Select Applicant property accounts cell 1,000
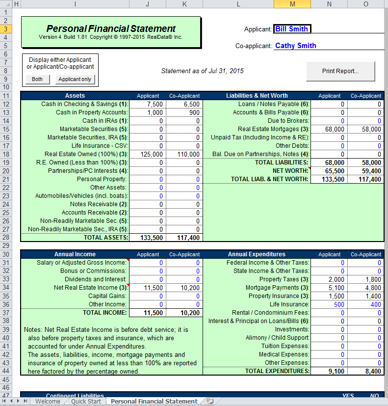Screen dimensions: 388x406 pos(148,112)
